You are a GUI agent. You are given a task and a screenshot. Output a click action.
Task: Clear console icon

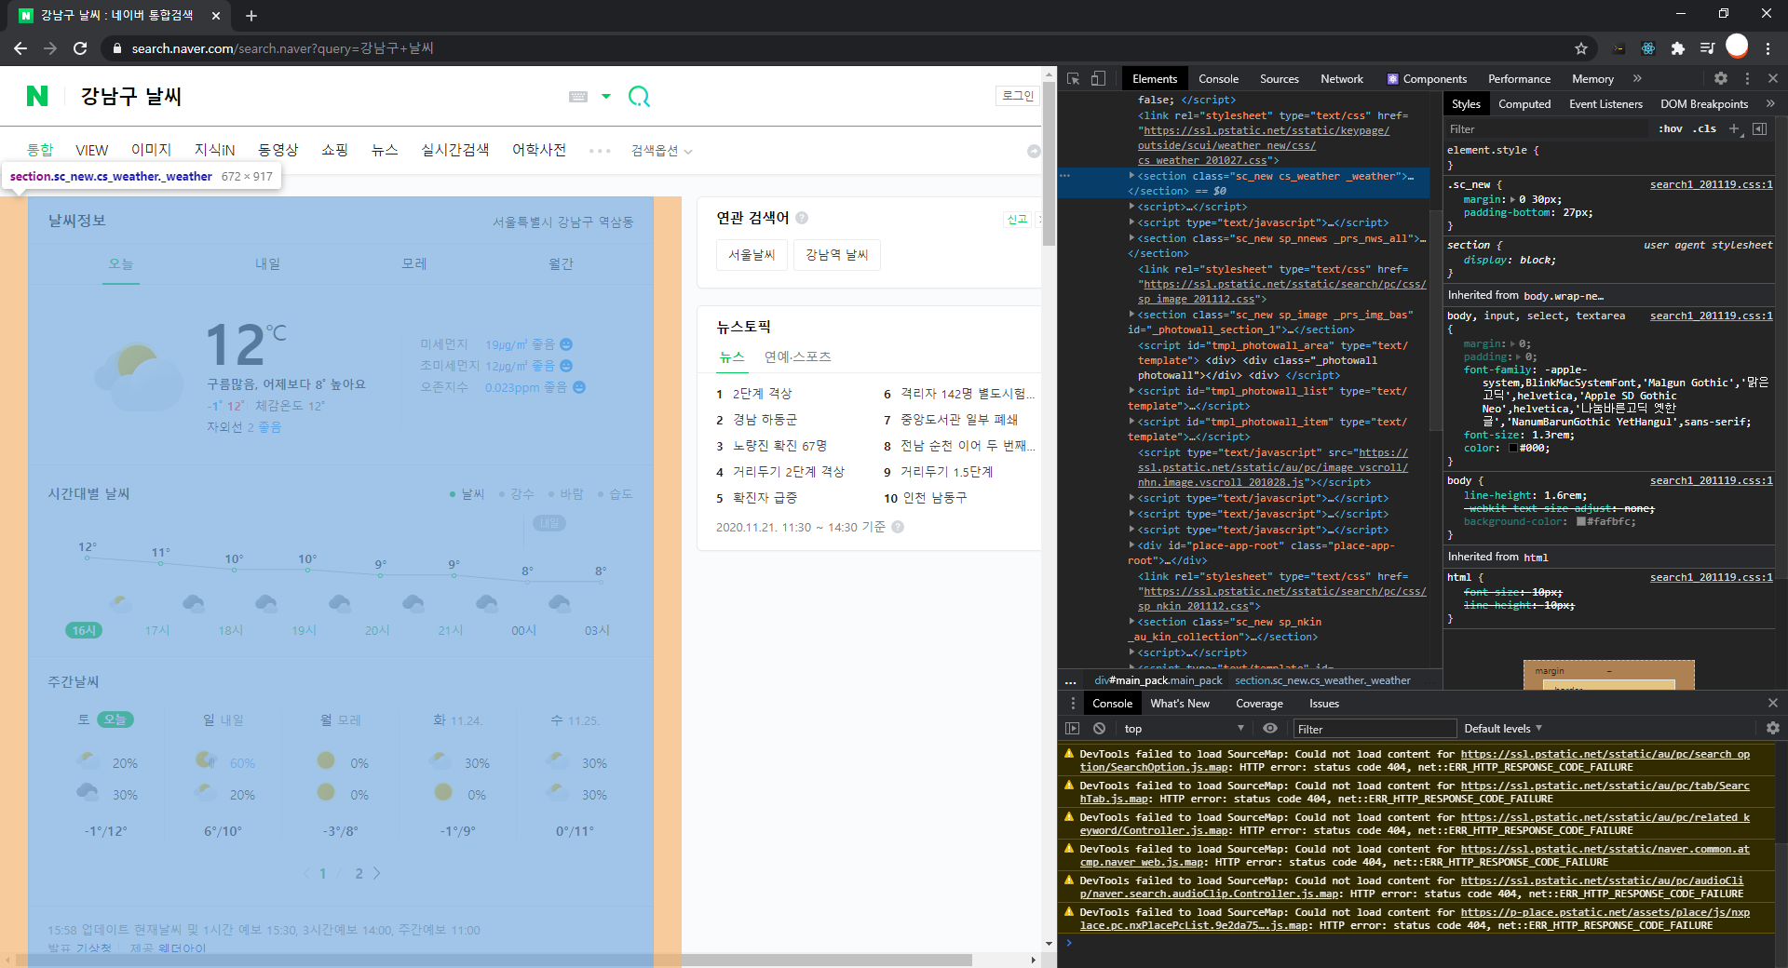pyautogui.click(x=1099, y=729)
